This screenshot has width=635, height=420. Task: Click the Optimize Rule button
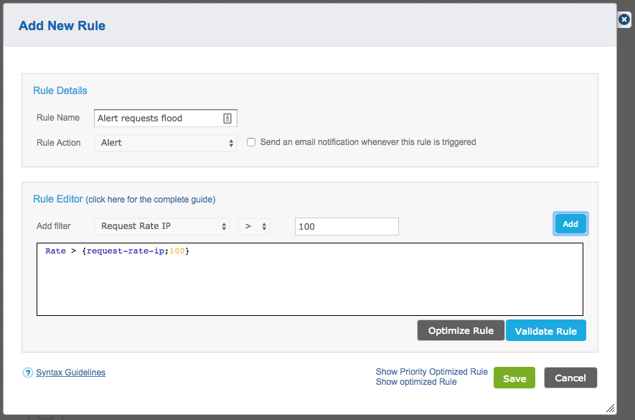(x=461, y=330)
